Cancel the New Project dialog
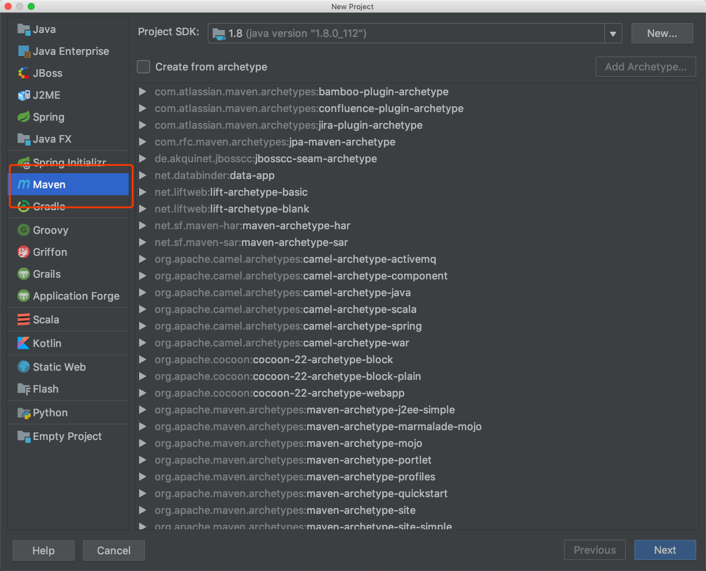This screenshot has height=571, width=706. pos(114,550)
